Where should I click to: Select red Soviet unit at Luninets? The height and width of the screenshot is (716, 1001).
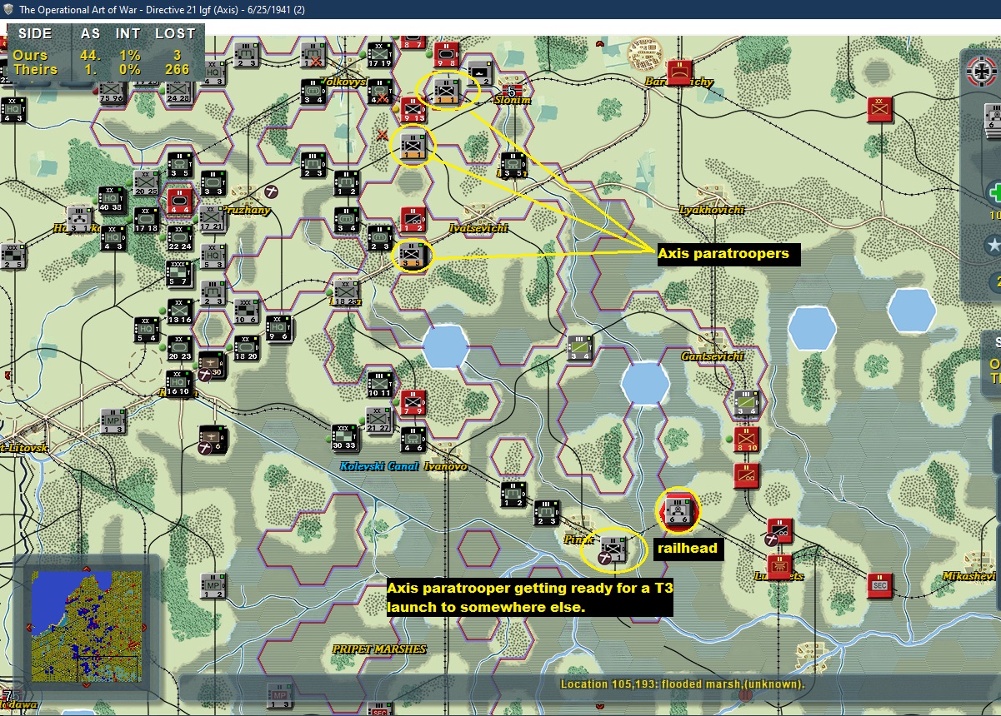(779, 566)
